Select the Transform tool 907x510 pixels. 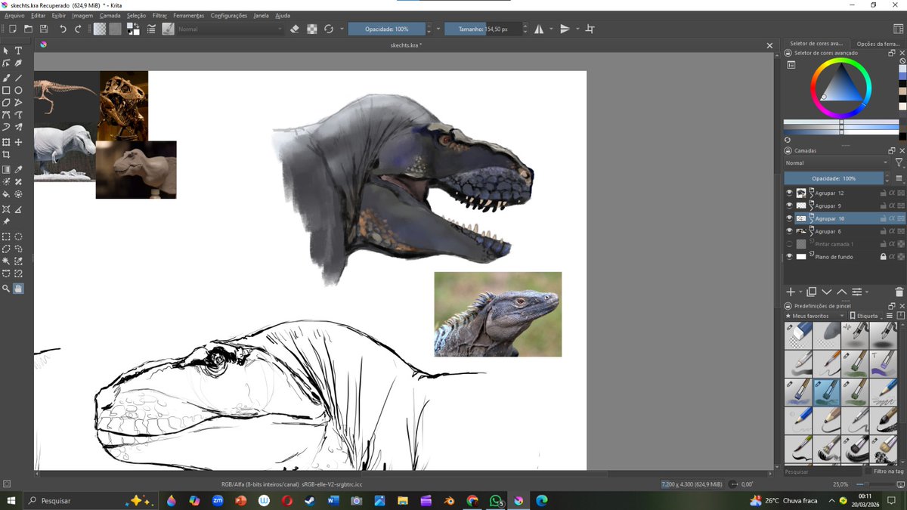coord(6,140)
